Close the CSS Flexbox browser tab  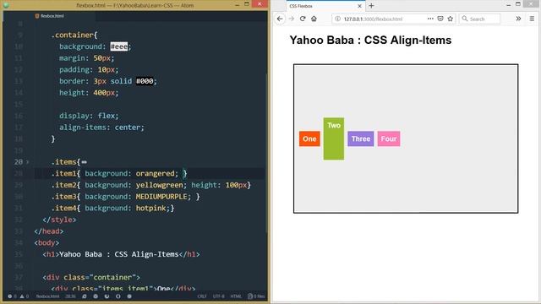tap(359, 6)
